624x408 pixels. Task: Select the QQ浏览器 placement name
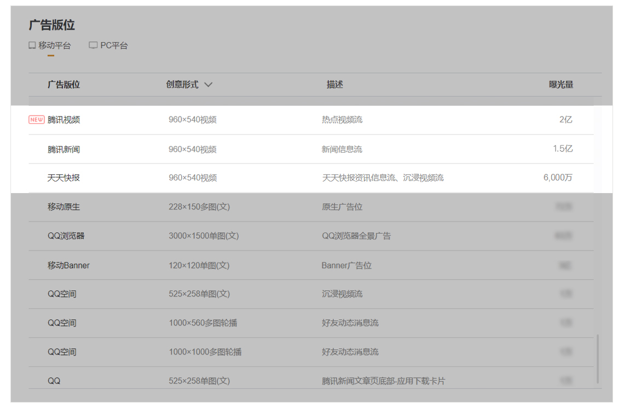point(66,236)
